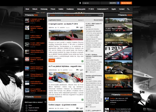Image resolution: width=156 pixels, height=112 pixels.
Task: Click green share icon under 'negyedik rész' article
Action: coord(82,100)
